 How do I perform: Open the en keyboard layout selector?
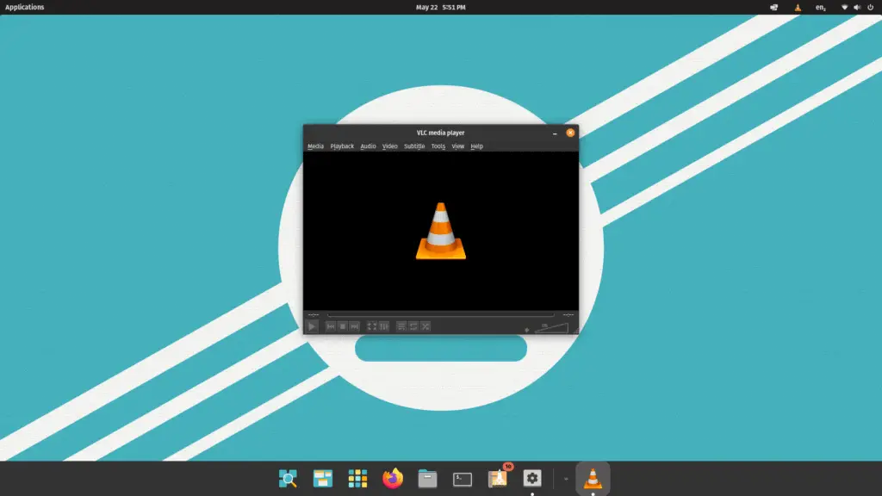[x=821, y=7]
